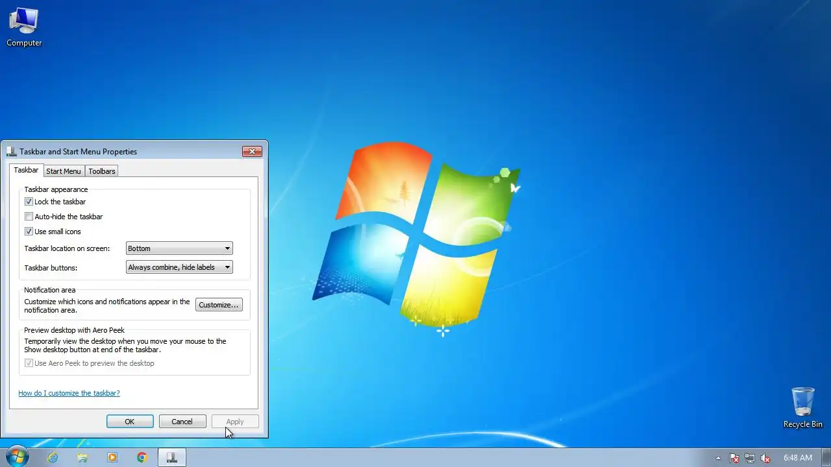Click the 'Preview desktop with Aero Peek' heading
831x467 pixels.
tap(74, 330)
